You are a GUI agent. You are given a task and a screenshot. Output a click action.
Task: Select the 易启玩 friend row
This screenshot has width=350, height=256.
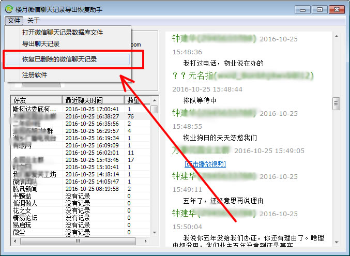pos(81,225)
